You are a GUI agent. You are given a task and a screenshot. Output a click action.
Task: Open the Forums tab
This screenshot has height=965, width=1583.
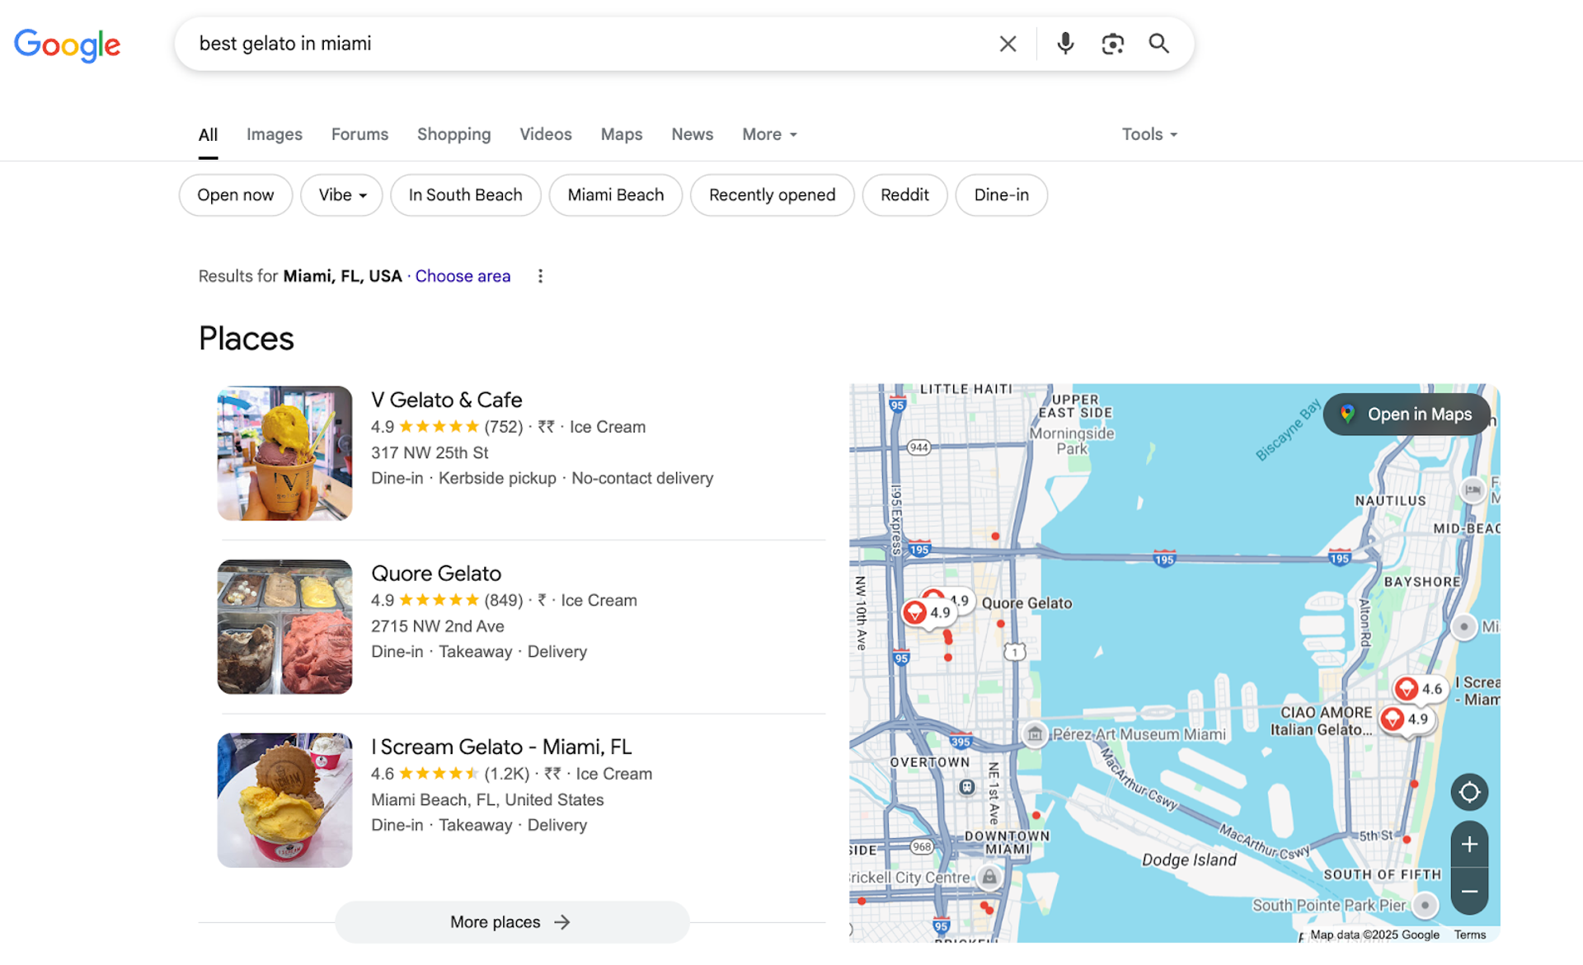pos(359,134)
